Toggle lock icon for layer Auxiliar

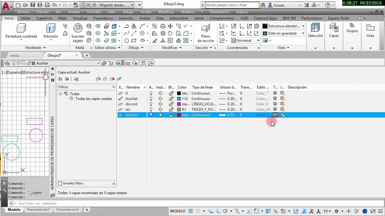click(171, 99)
